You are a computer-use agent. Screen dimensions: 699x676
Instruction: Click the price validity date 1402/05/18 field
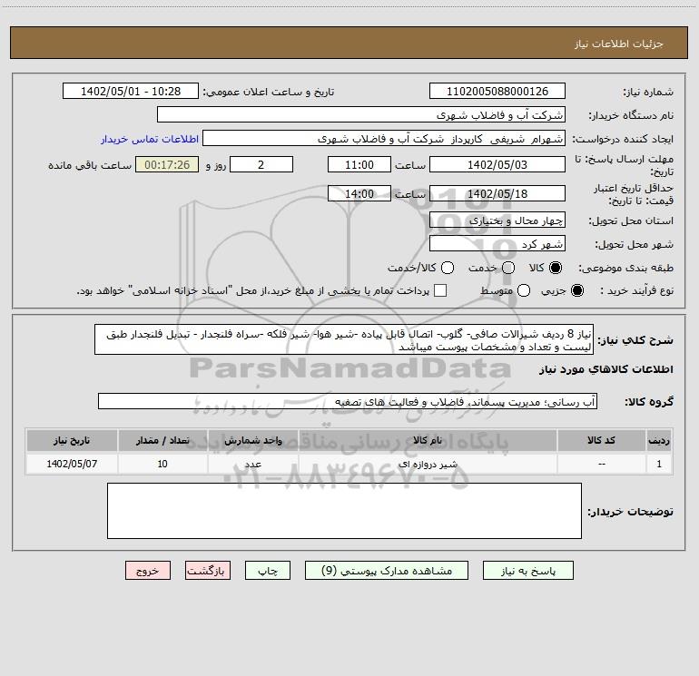[x=497, y=193]
